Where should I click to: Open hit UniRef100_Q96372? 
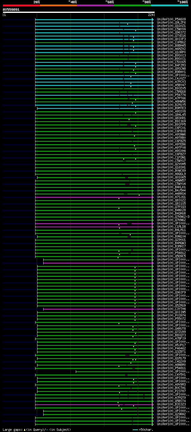click(171, 33)
